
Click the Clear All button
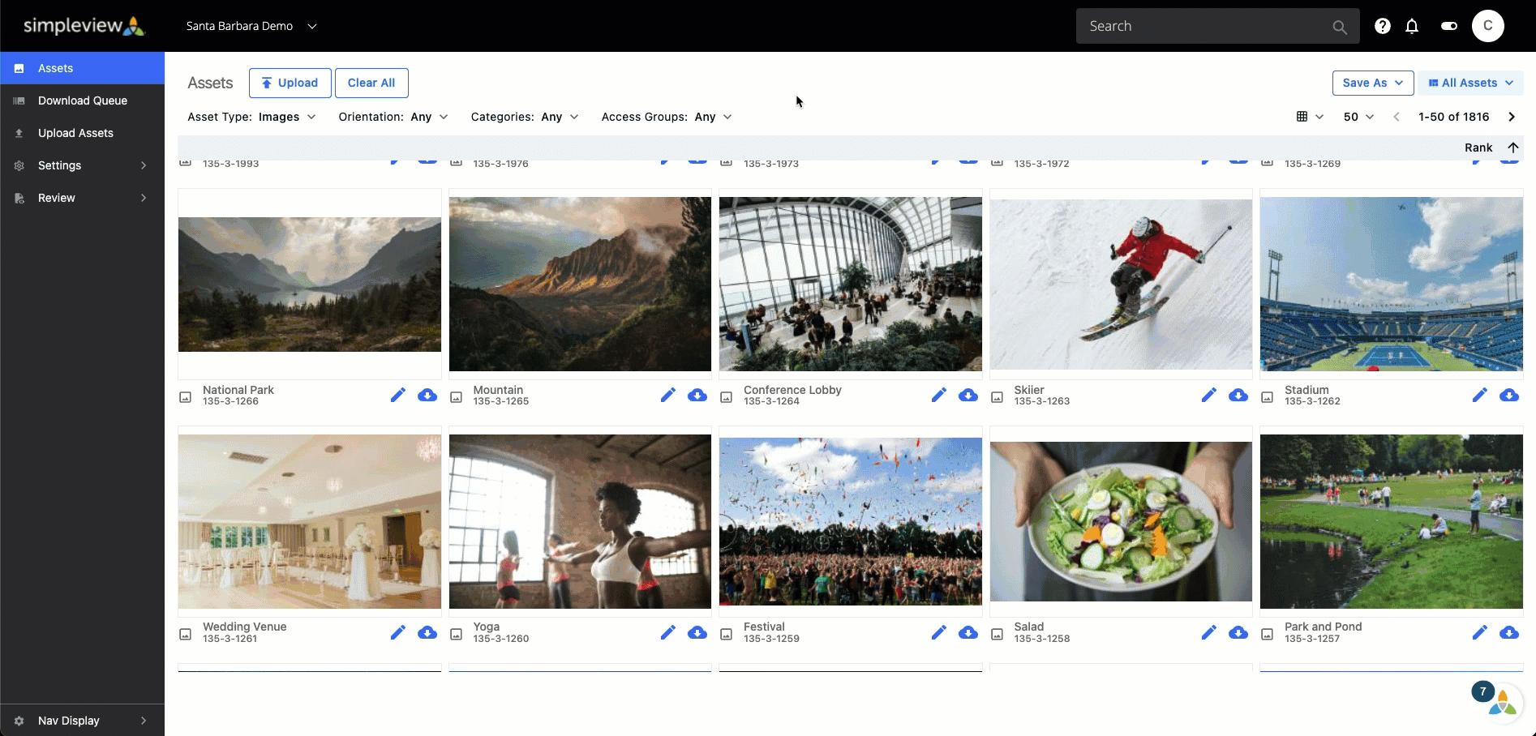pyautogui.click(x=371, y=83)
